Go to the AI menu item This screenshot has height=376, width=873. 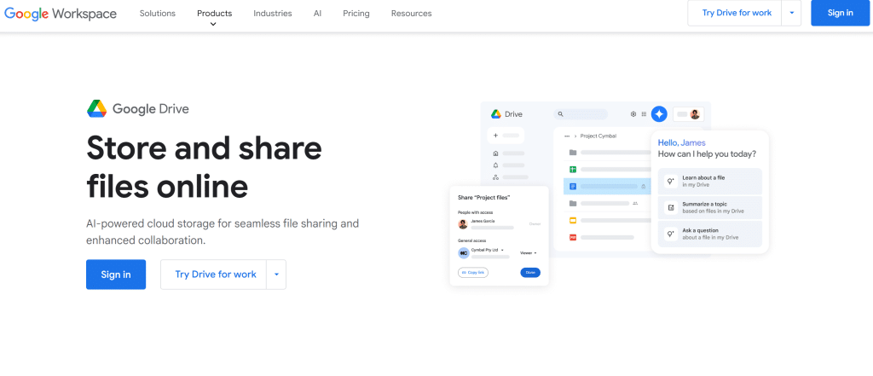pos(317,14)
